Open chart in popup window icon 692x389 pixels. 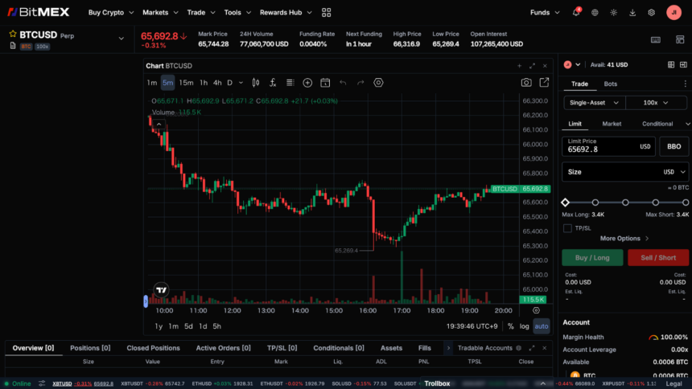[x=544, y=83]
